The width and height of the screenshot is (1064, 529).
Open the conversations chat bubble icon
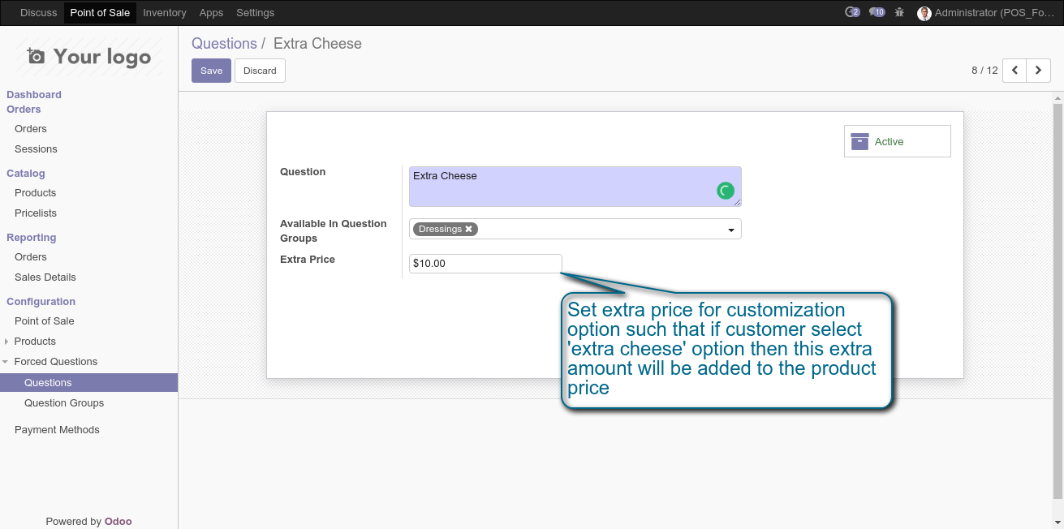point(877,12)
